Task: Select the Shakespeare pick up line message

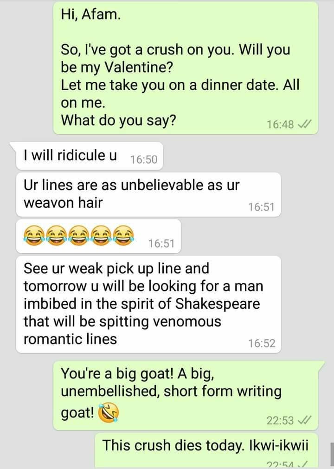Action: [x=148, y=304]
